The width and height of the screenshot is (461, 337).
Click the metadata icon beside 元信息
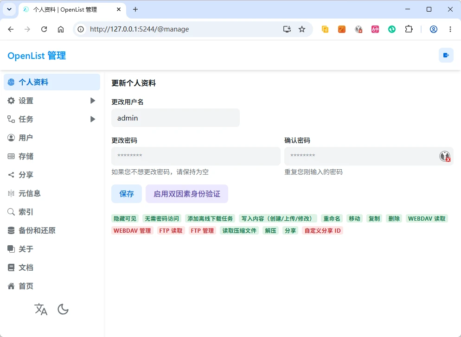[11, 193]
